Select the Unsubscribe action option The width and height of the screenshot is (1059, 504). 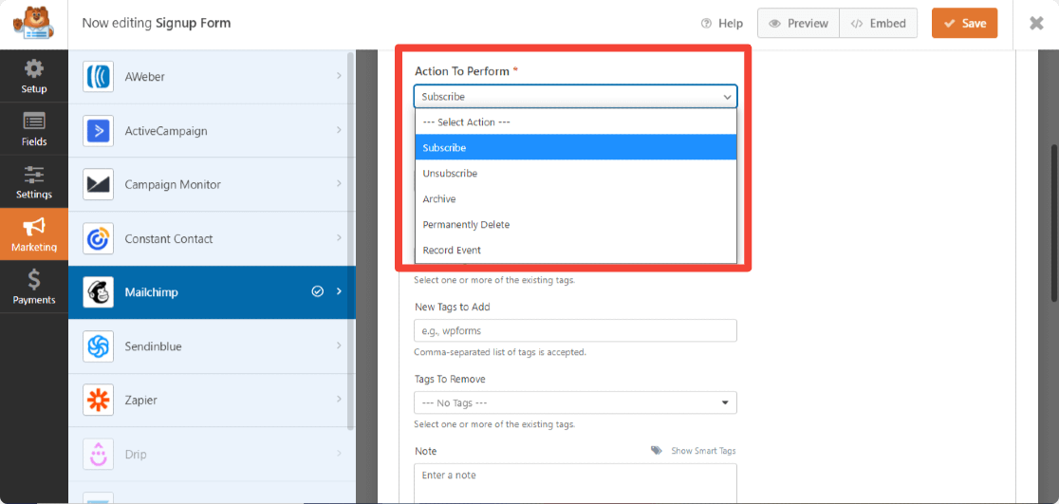click(575, 173)
